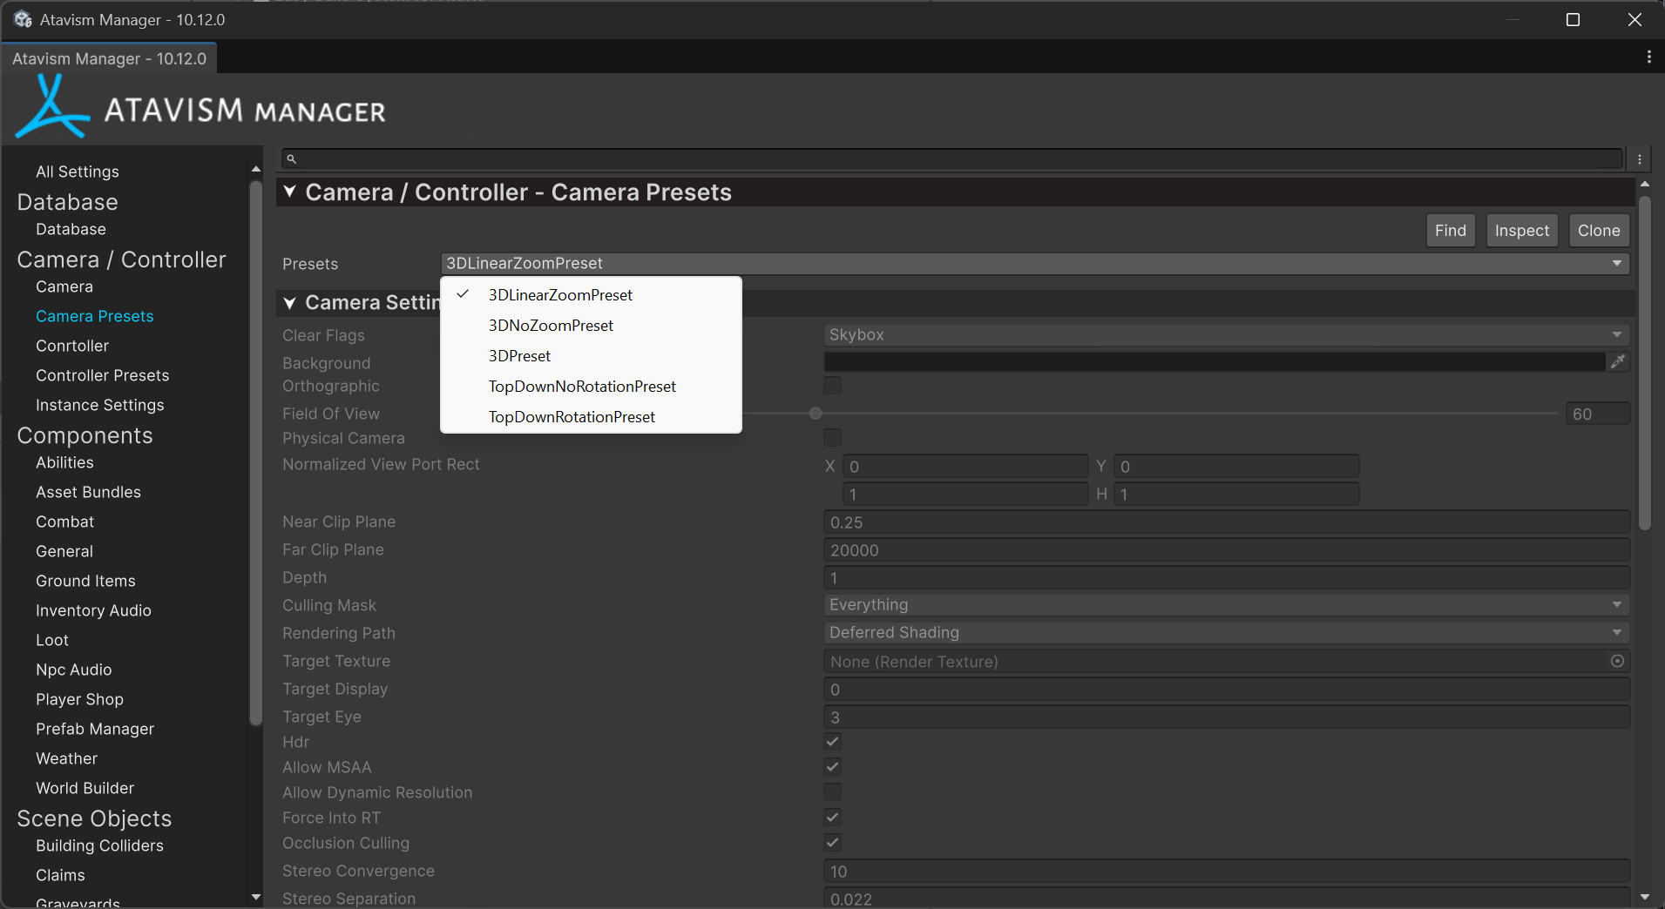Disable the Allow MSAA checkbox
Viewport: 1665px width, 909px height.
pos(833,767)
